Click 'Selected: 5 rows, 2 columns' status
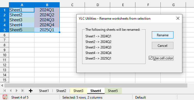Viewport: 194px width, 100px height. click(82, 98)
